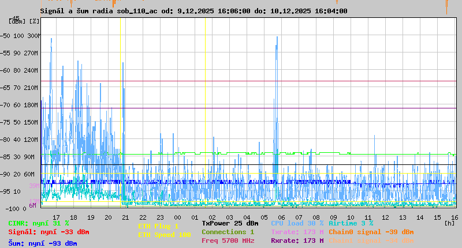Click the hour '21' x-axis label
462x248 pixels.
pos(125,217)
